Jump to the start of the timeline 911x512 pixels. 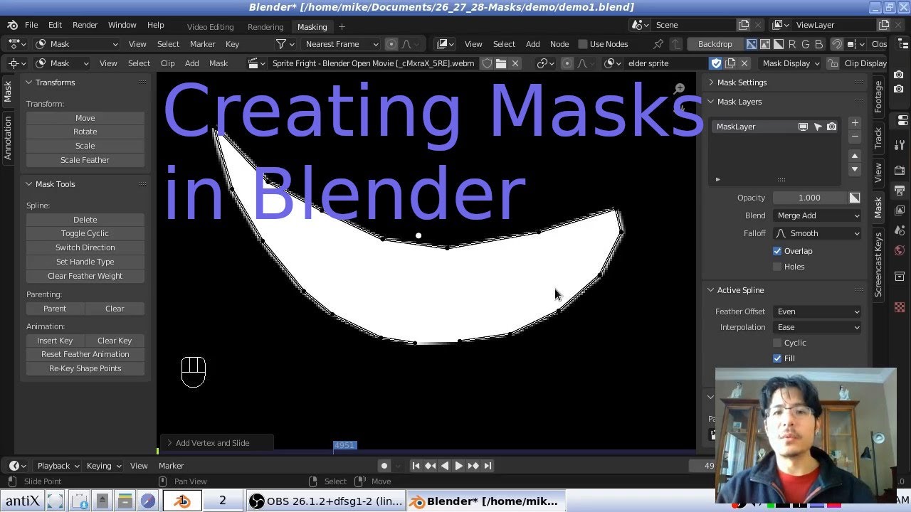tap(416, 466)
